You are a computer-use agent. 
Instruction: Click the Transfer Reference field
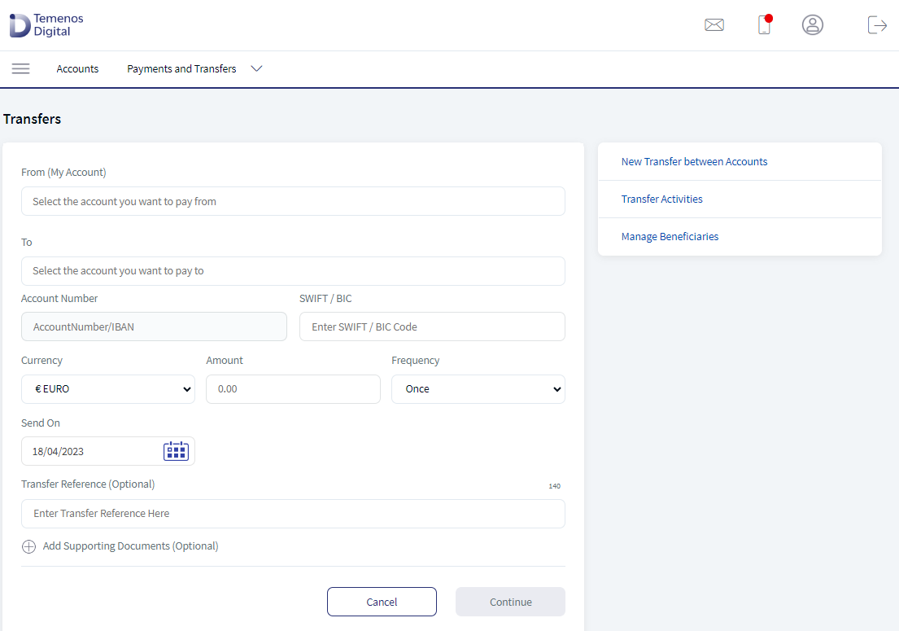click(293, 514)
